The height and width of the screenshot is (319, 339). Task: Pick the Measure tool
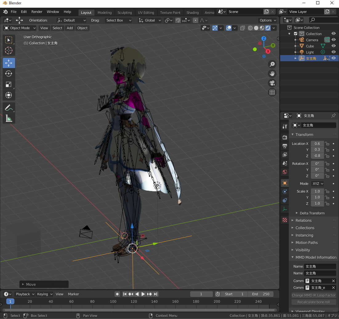click(x=9, y=118)
